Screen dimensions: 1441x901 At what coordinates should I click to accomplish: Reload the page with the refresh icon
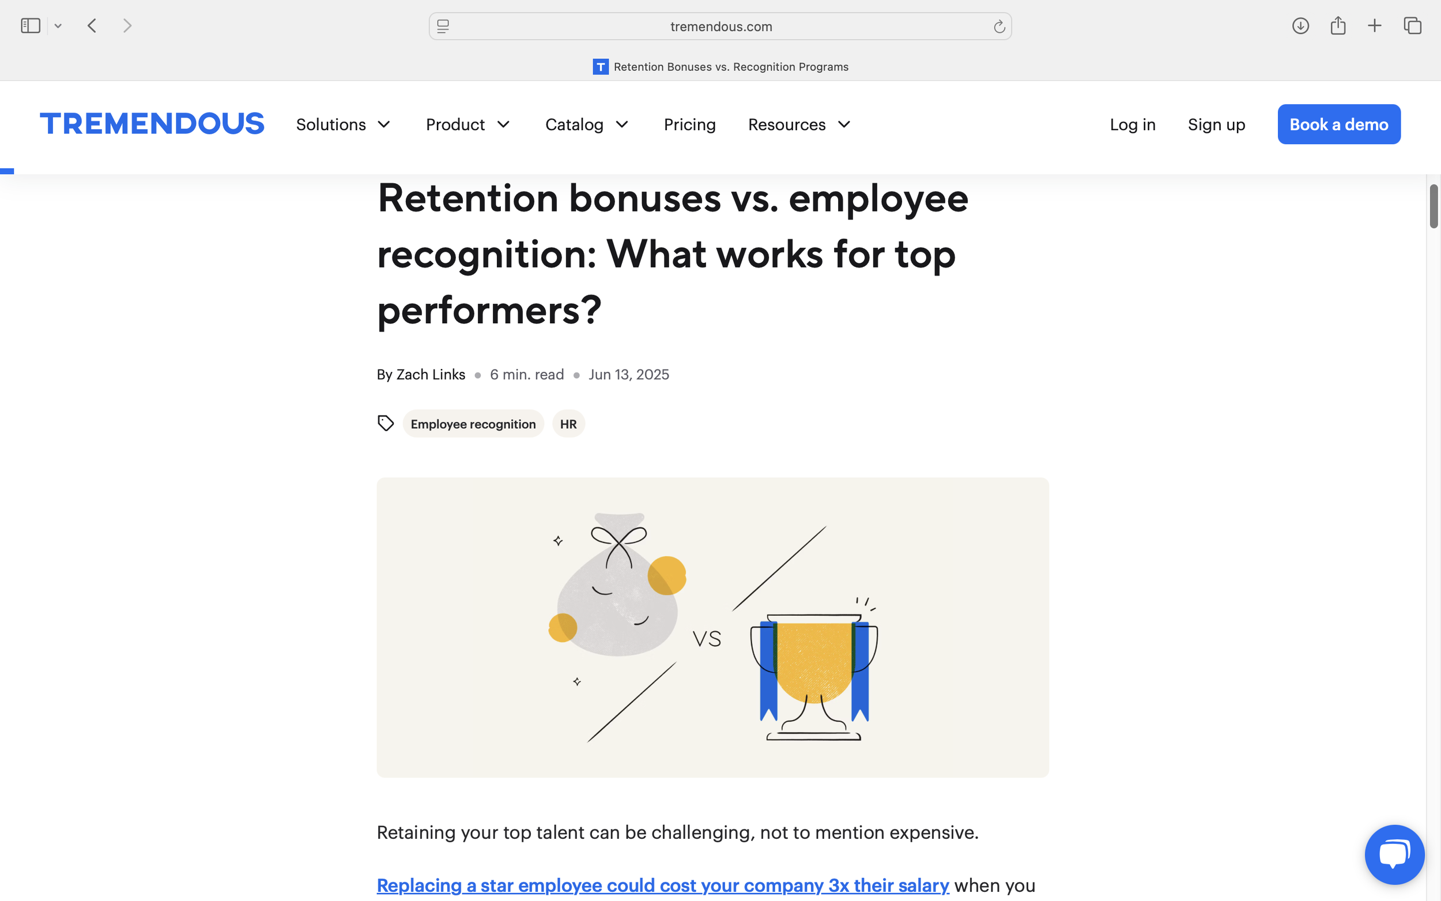999,26
